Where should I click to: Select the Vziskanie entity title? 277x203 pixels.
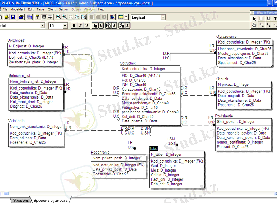pyautogui.click(x=16, y=121)
